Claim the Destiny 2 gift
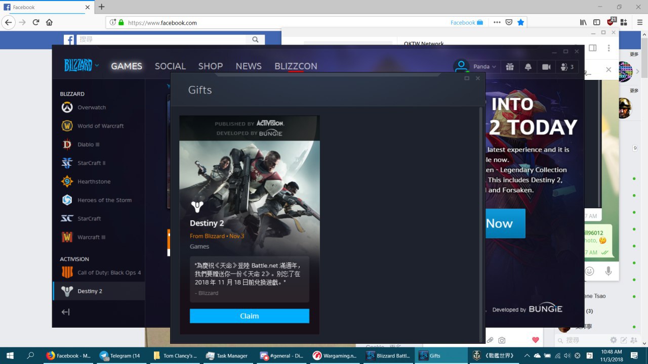This screenshot has height=364, width=648. tap(249, 316)
